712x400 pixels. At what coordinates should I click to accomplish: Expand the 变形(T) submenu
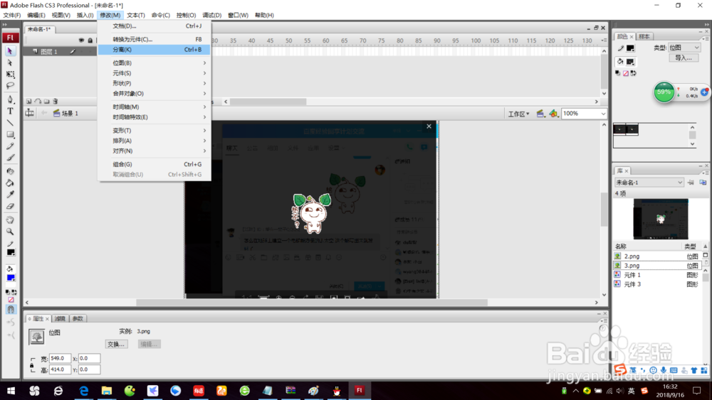[x=155, y=131]
